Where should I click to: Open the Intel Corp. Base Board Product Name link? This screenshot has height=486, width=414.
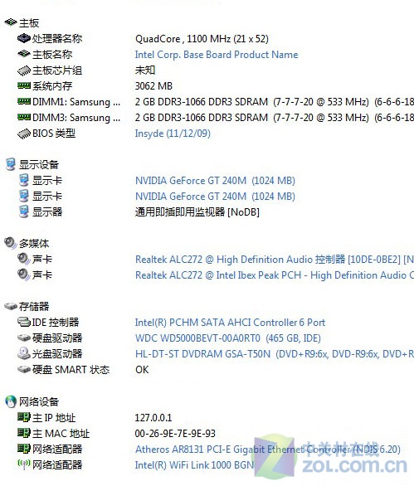217,55
